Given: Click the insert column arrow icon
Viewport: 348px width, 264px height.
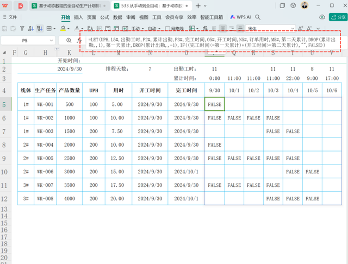Looking at the screenshot, I should point(125,28).
